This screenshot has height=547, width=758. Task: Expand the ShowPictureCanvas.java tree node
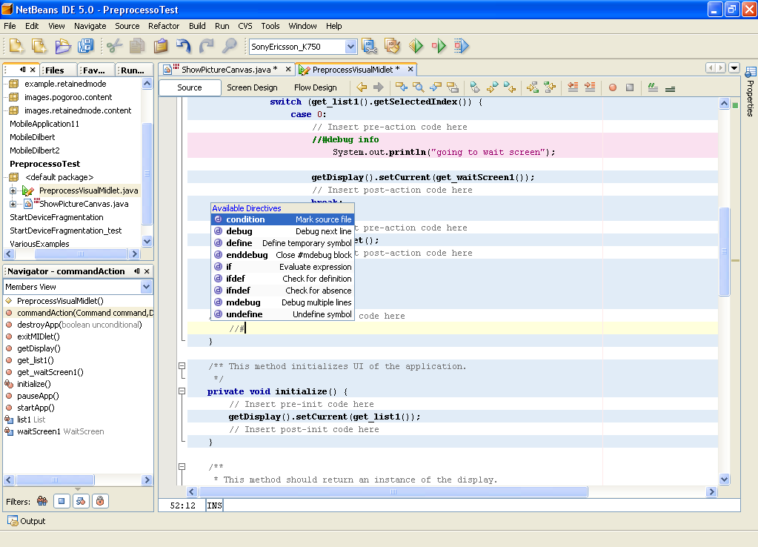point(13,204)
